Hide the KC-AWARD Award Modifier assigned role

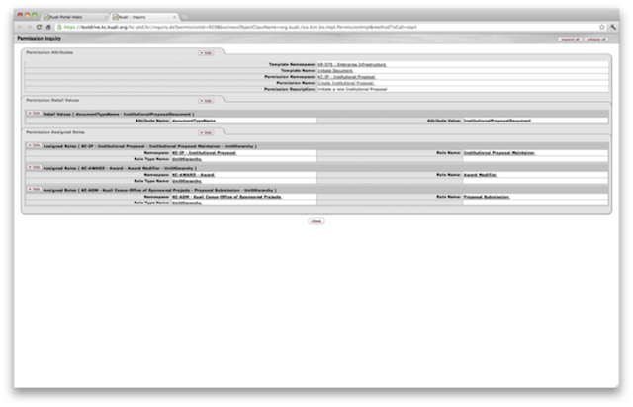pos(34,167)
